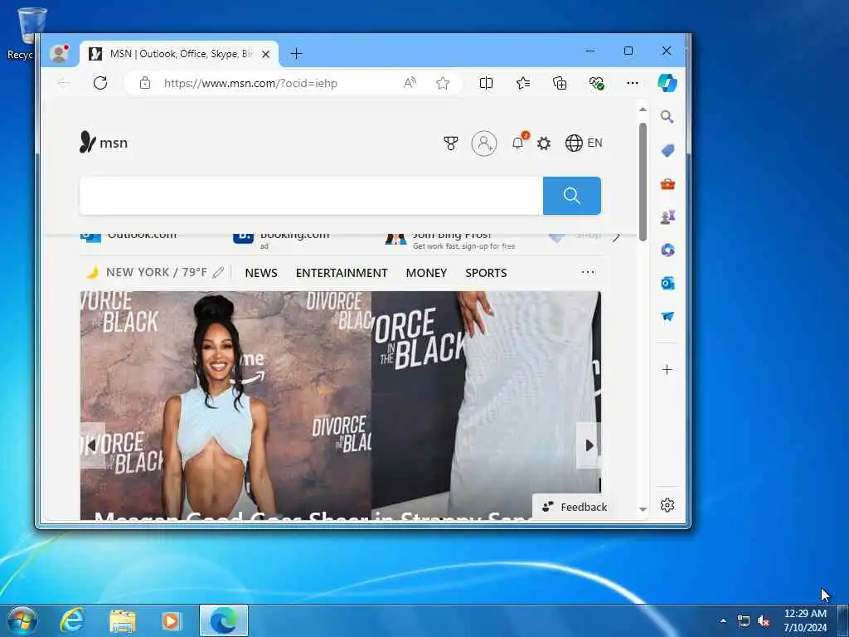Go to the ENTERTAINMENT section
The image size is (849, 637).
click(342, 273)
